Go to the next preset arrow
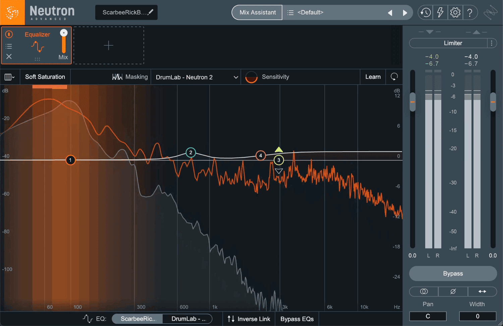Viewport: 503px width, 326px height. pos(405,13)
